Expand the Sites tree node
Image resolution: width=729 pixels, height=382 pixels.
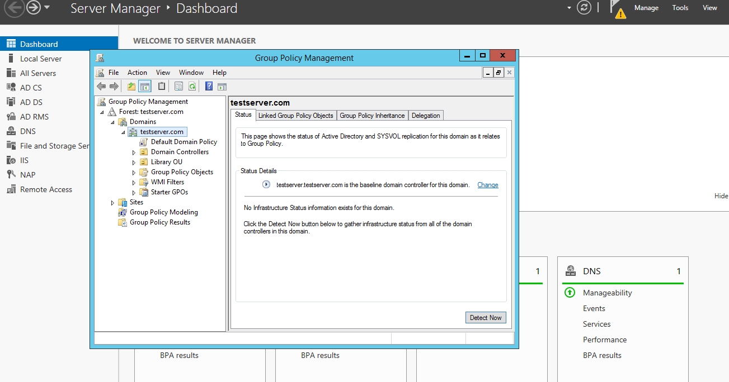click(x=113, y=203)
